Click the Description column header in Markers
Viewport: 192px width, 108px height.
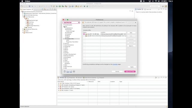[x=73, y=82]
